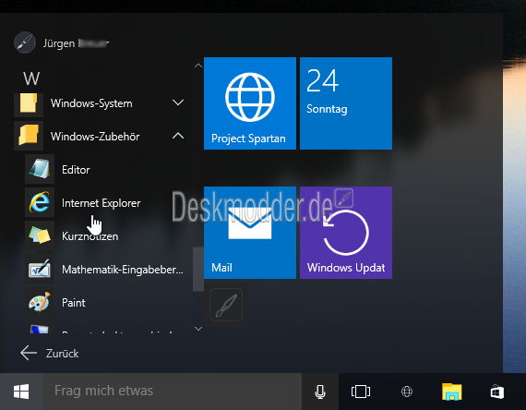Click the small dark tile with the brush icon
The width and height of the screenshot is (526, 410).
tap(226, 305)
